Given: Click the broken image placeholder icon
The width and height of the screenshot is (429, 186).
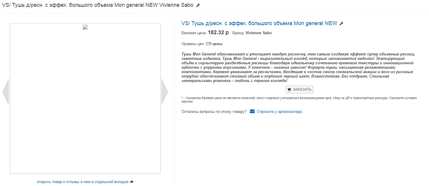Looking at the screenshot, I should 85,27.
